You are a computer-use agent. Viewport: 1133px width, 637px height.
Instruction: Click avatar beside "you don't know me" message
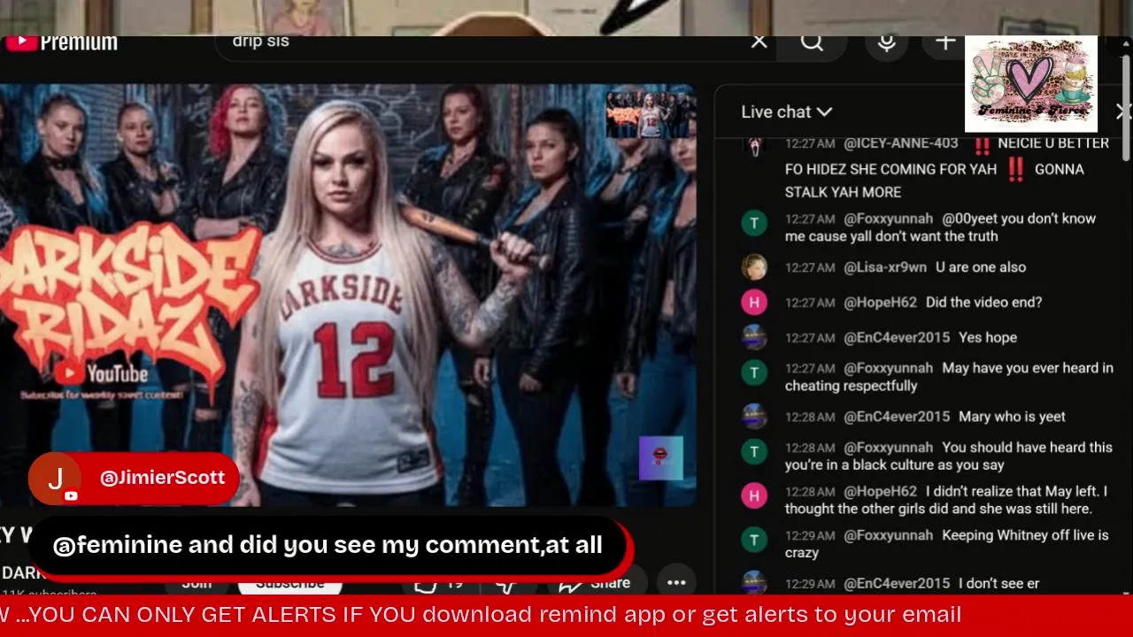click(754, 223)
